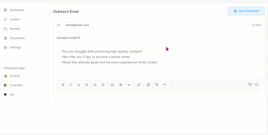Viewport: 268px width, 135px height.
Task: Insert a hyperlink with the link icon
Action: [x=139, y=85]
